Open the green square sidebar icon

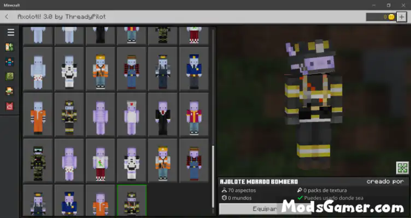tap(10, 76)
